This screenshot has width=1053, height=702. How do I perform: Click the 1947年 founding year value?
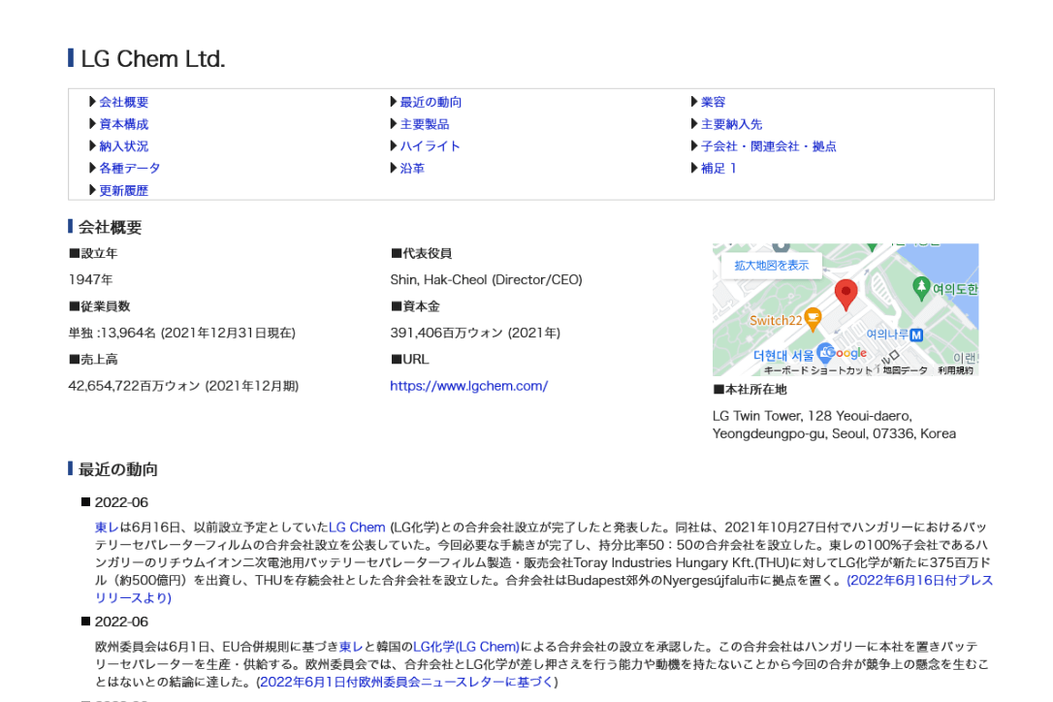pyautogui.click(x=91, y=279)
